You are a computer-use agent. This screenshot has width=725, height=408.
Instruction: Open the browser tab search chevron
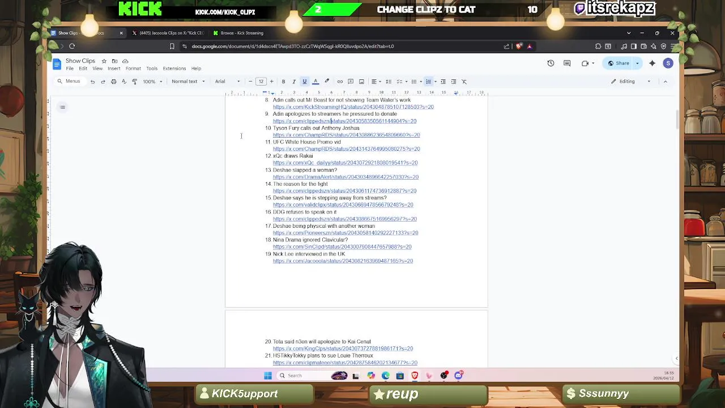[628, 33]
